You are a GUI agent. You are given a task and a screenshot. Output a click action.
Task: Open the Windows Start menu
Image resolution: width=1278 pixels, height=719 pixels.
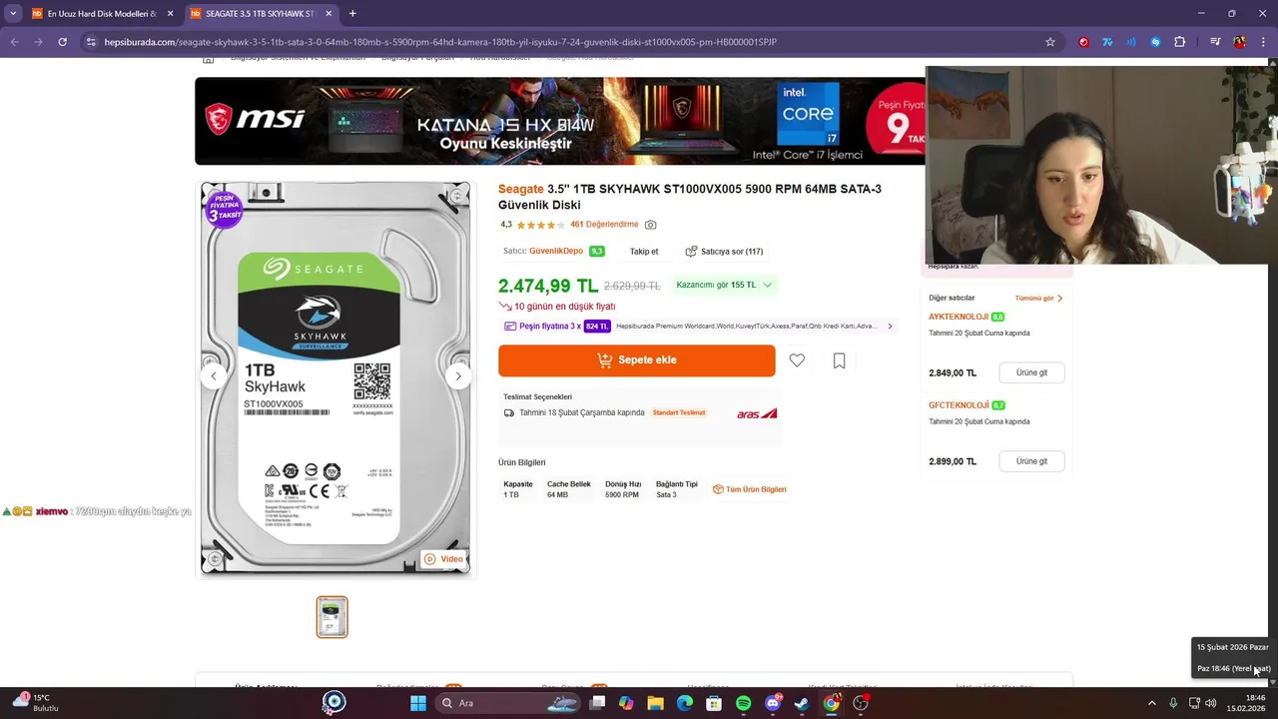click(418, 703)
